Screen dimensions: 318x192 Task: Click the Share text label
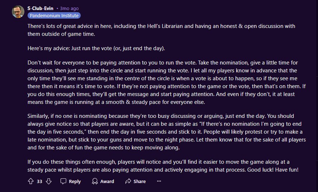pyautogui.click(x=139, y=181)
